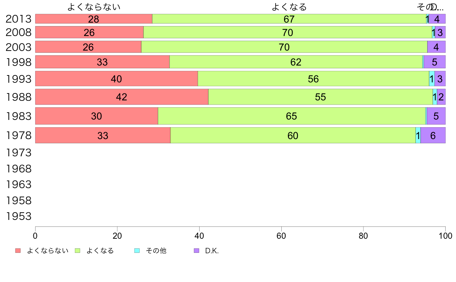Click the よくならない column header text

[x=94, y=7]
